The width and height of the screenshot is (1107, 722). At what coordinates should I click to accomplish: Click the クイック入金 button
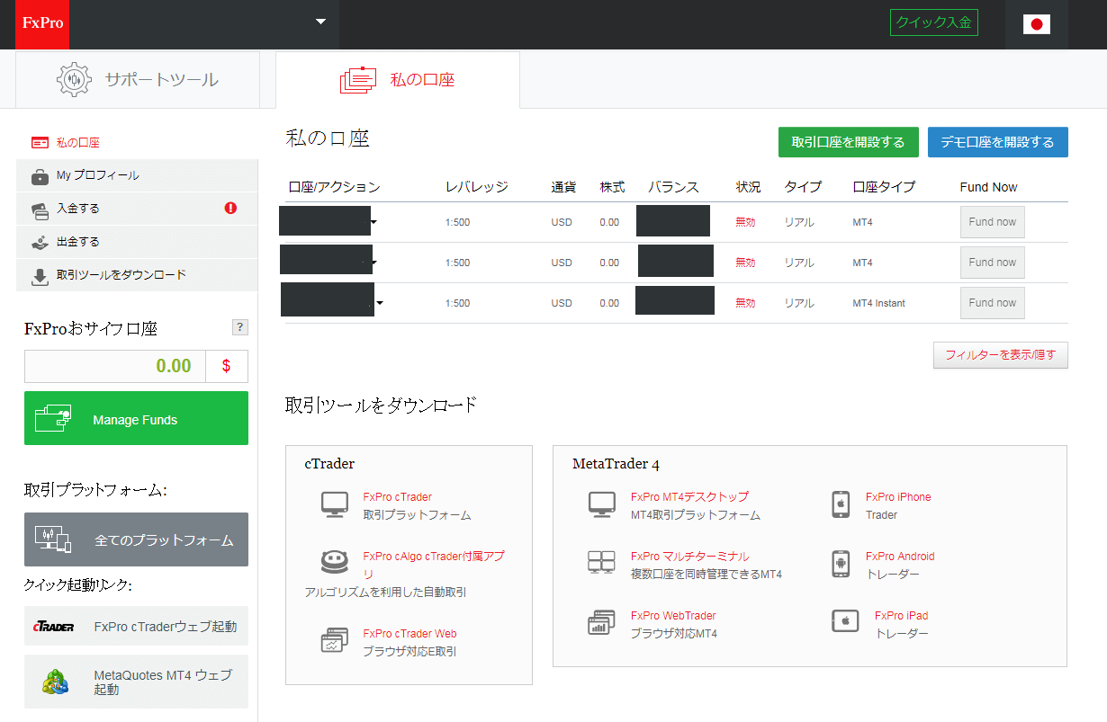[934, 22]
